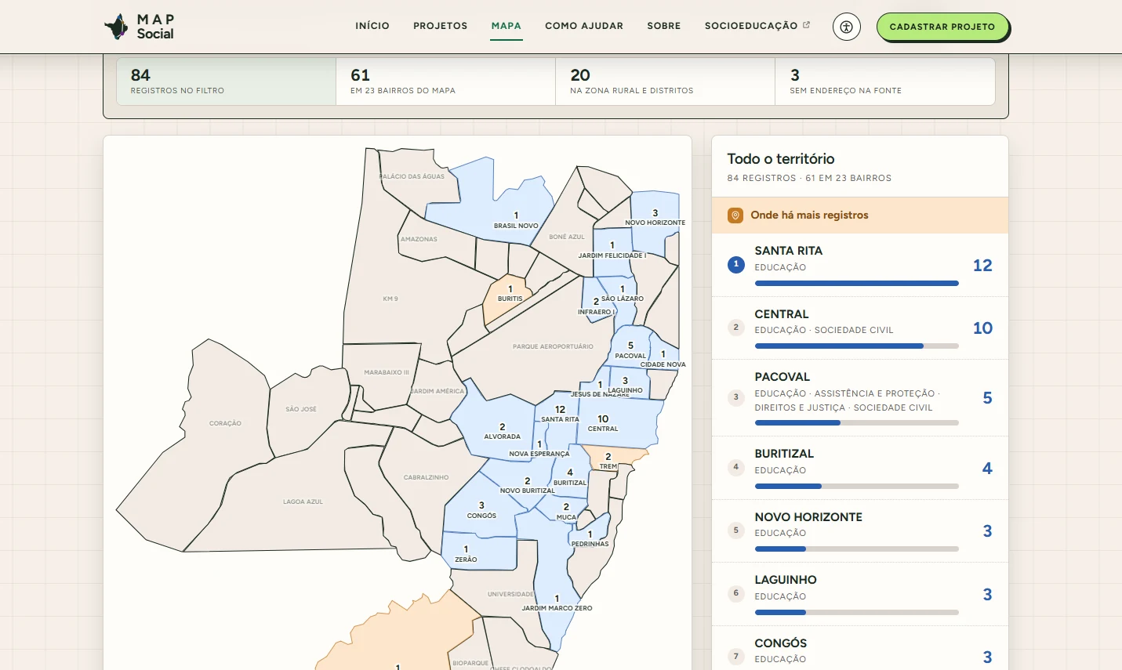Select São Lázaro on the map
The height and width of the screenshot is (670, 1122).
(624, 302)
